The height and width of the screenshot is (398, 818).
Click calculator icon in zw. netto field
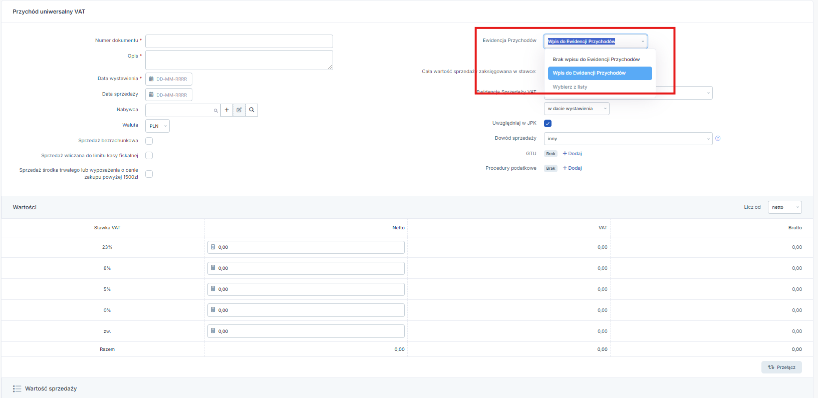(x=213, y=331)
